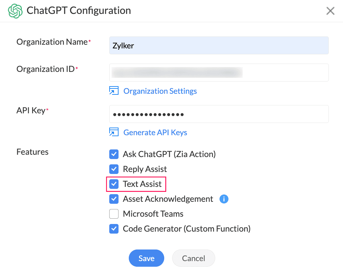343x277 pixels.
Task: Uncheck Ask ChatGPT (Zia Action) checkbox
Action: [114, 154]
